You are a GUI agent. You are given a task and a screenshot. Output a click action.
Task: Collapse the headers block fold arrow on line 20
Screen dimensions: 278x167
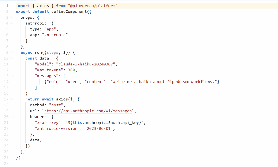tap(12, 117)
